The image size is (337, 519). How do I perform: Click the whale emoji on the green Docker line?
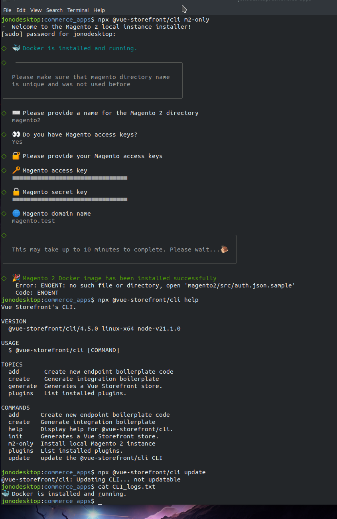16,48
